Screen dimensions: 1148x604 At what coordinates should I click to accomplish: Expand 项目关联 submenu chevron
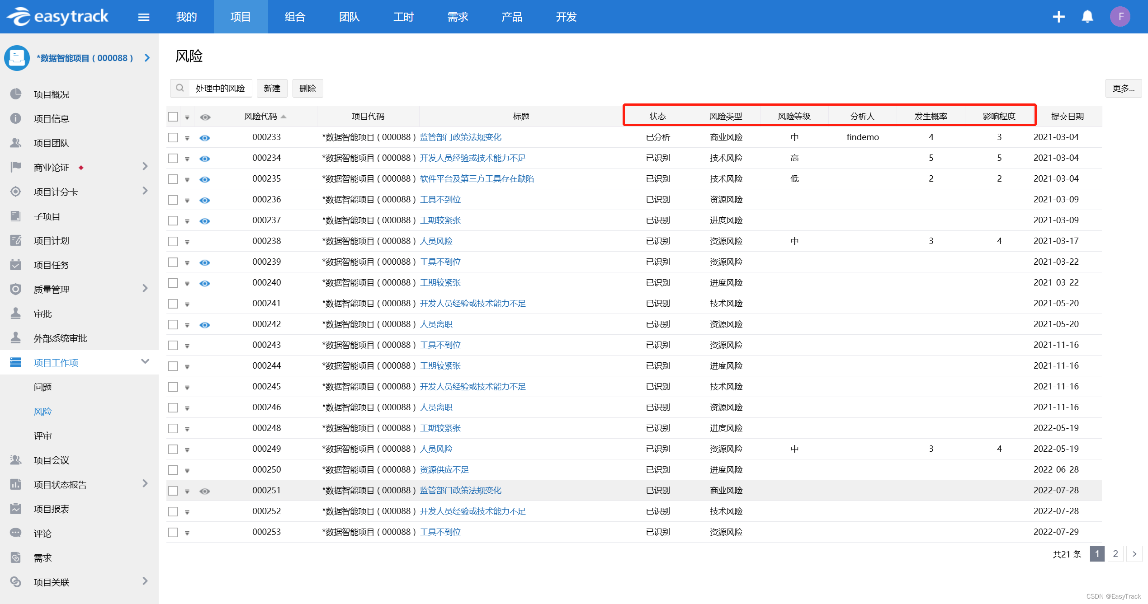click(145, 581)
